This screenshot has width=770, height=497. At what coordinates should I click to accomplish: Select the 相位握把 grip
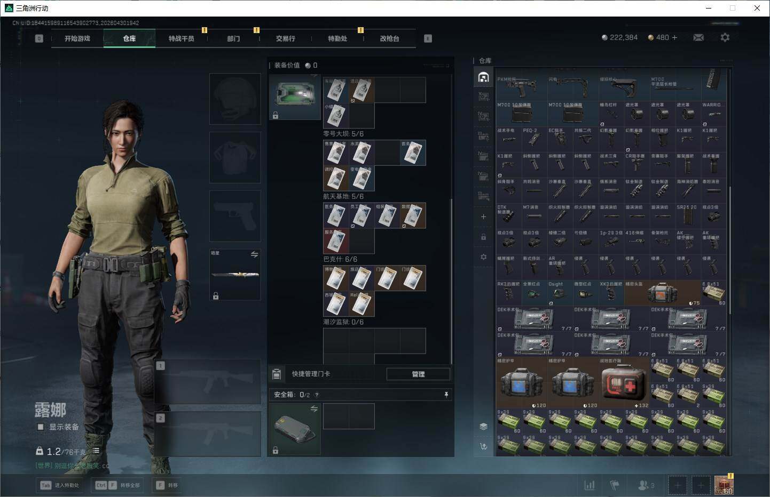(663, 139)
